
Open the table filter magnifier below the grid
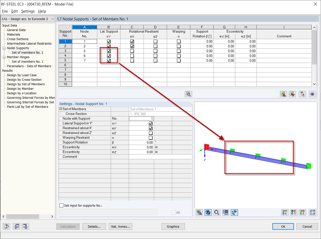tap(188, 94)
